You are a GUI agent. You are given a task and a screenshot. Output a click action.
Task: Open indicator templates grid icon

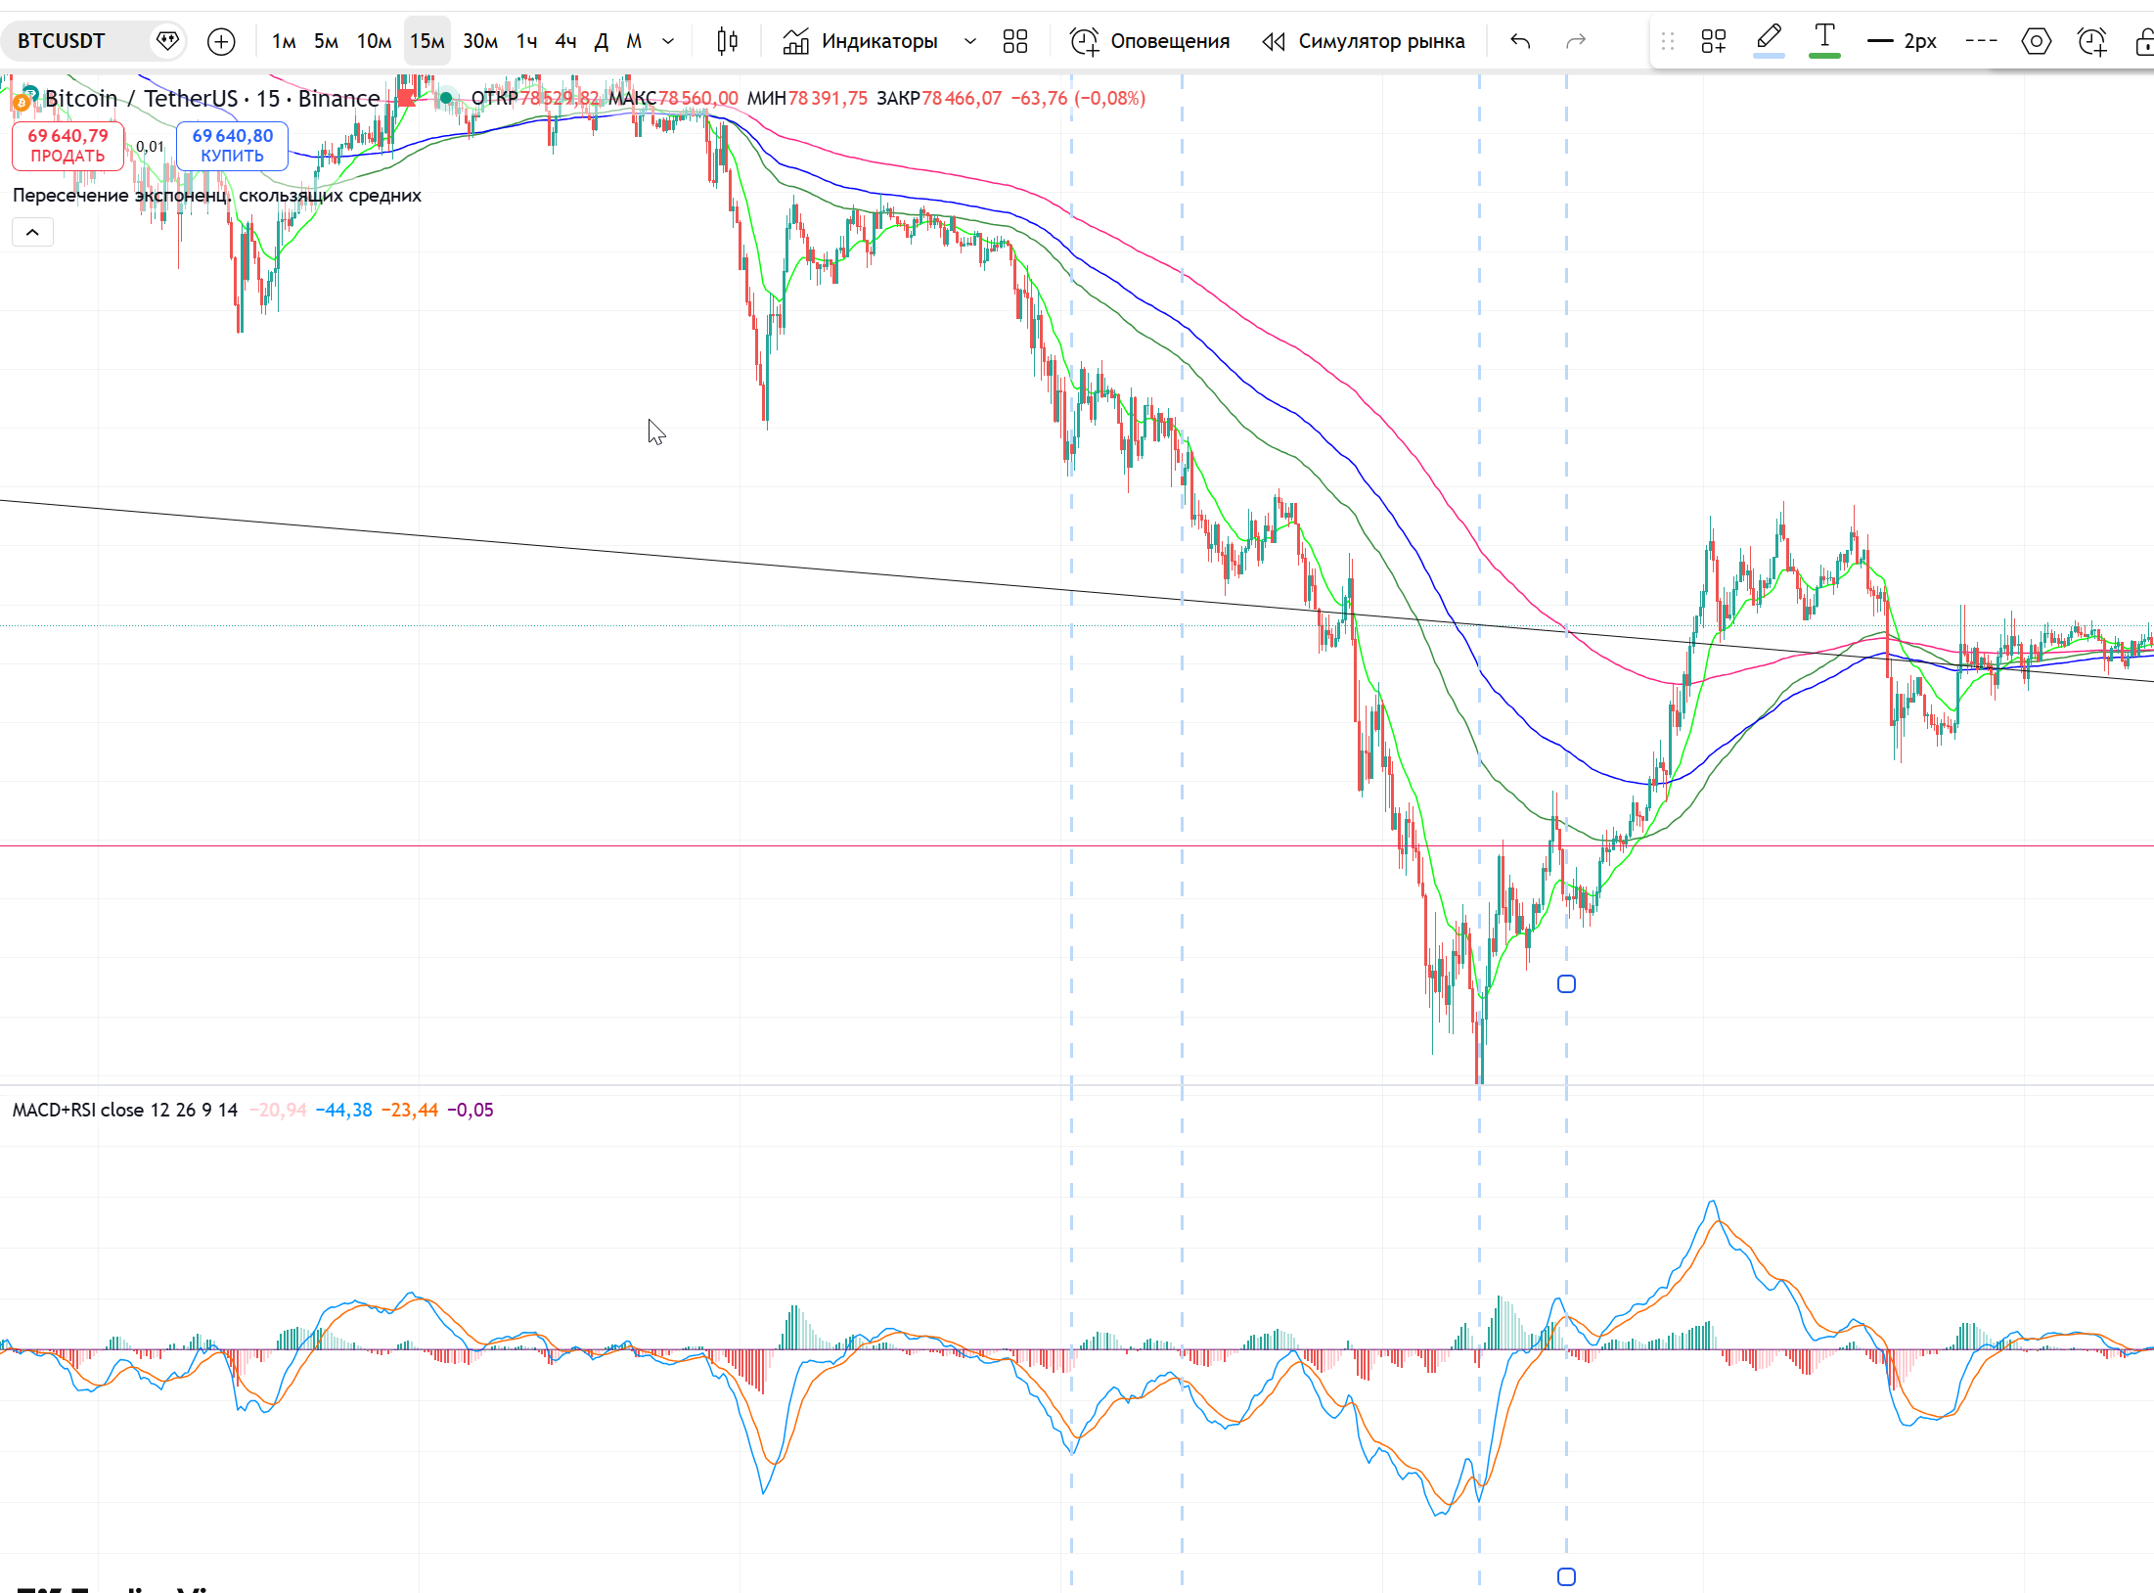coord(1015,41)
